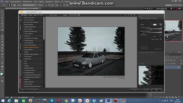The width and height of the screenshot is (183, 103).
Task: Click the Bandicam camera screenshot icon
Action: point(179,9)
